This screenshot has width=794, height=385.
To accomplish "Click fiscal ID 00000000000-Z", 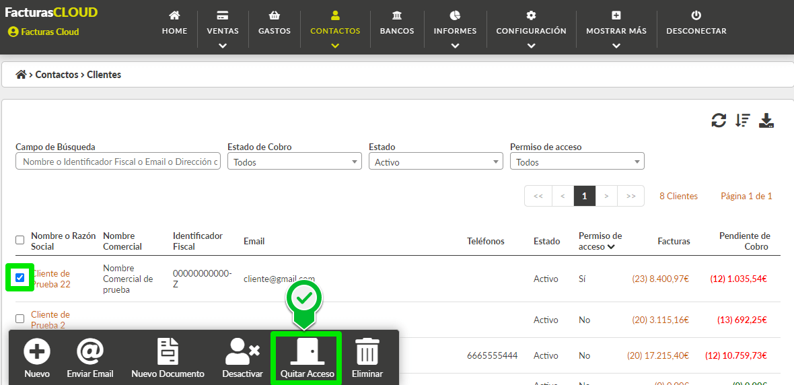I will pos(202,279).
